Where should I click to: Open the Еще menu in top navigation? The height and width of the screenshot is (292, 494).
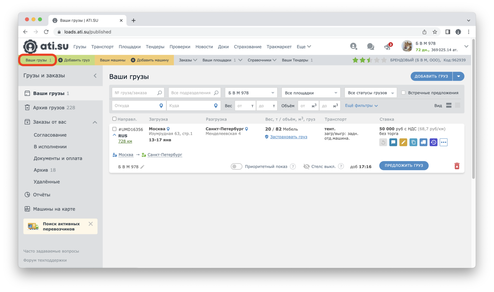(x=304, y=46)
